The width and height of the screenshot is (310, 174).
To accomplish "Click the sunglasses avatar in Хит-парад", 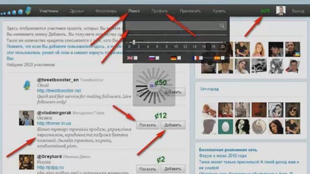I will coord(293,110).
